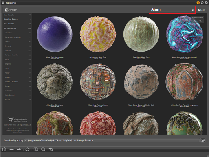The height and width of the screenshot is (157, 209).
Task: Click the Alien Cell Membrane title text
Action: [x=55, y=57]
